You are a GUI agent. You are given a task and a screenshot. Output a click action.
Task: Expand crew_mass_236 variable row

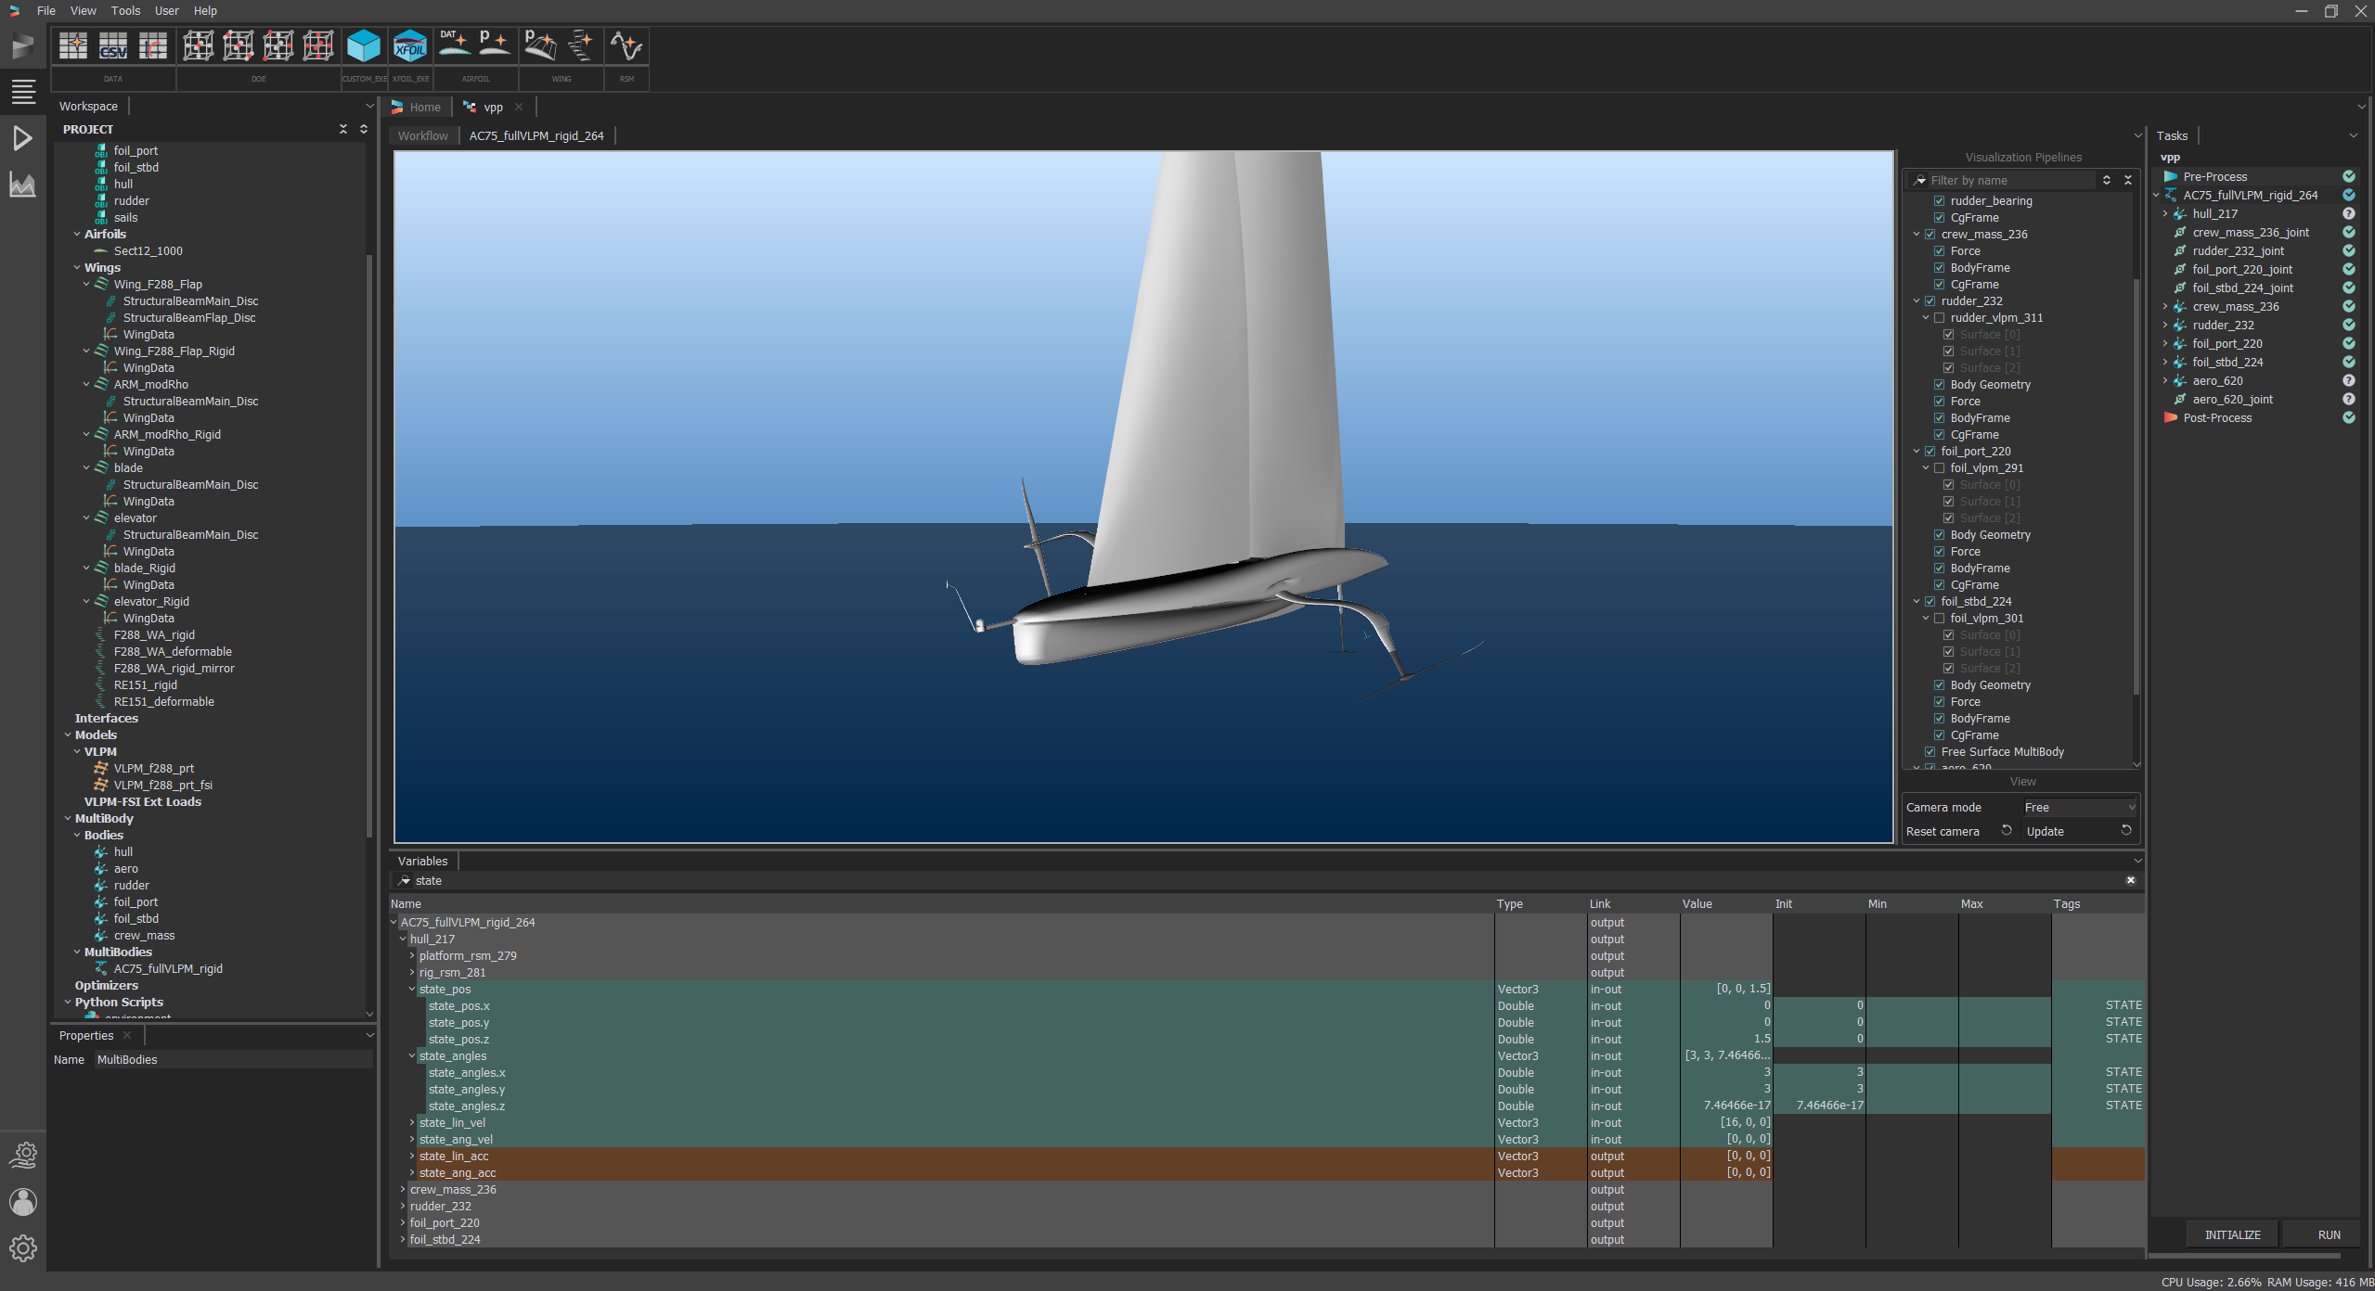(403, 1189)
